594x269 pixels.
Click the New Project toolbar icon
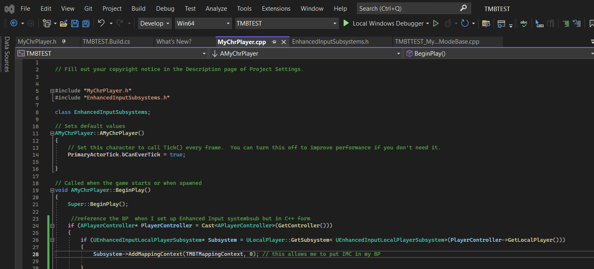click(x=47, y=24)
